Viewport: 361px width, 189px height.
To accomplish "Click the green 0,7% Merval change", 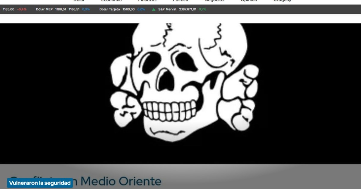I will click(202, 9).
